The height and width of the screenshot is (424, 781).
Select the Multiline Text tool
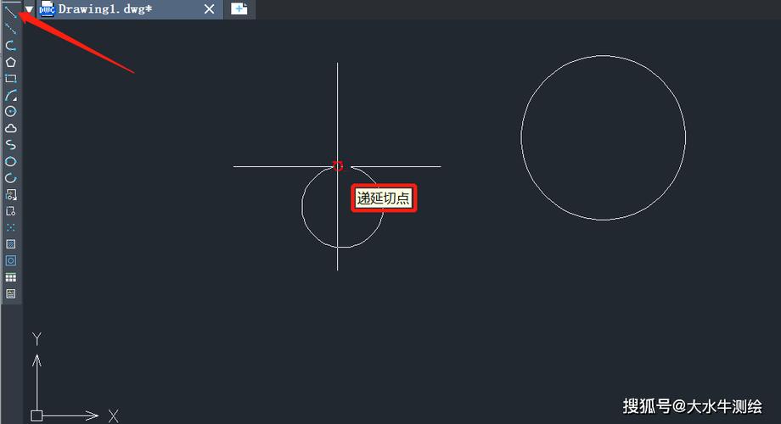[x=10, y=293]
